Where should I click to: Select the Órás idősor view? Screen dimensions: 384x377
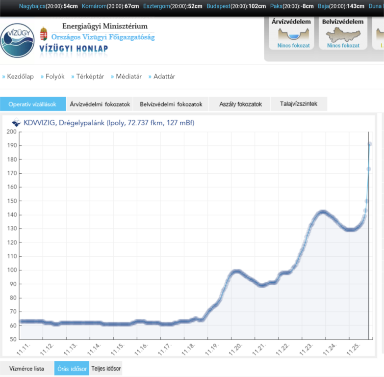click(x=72, y=369)
